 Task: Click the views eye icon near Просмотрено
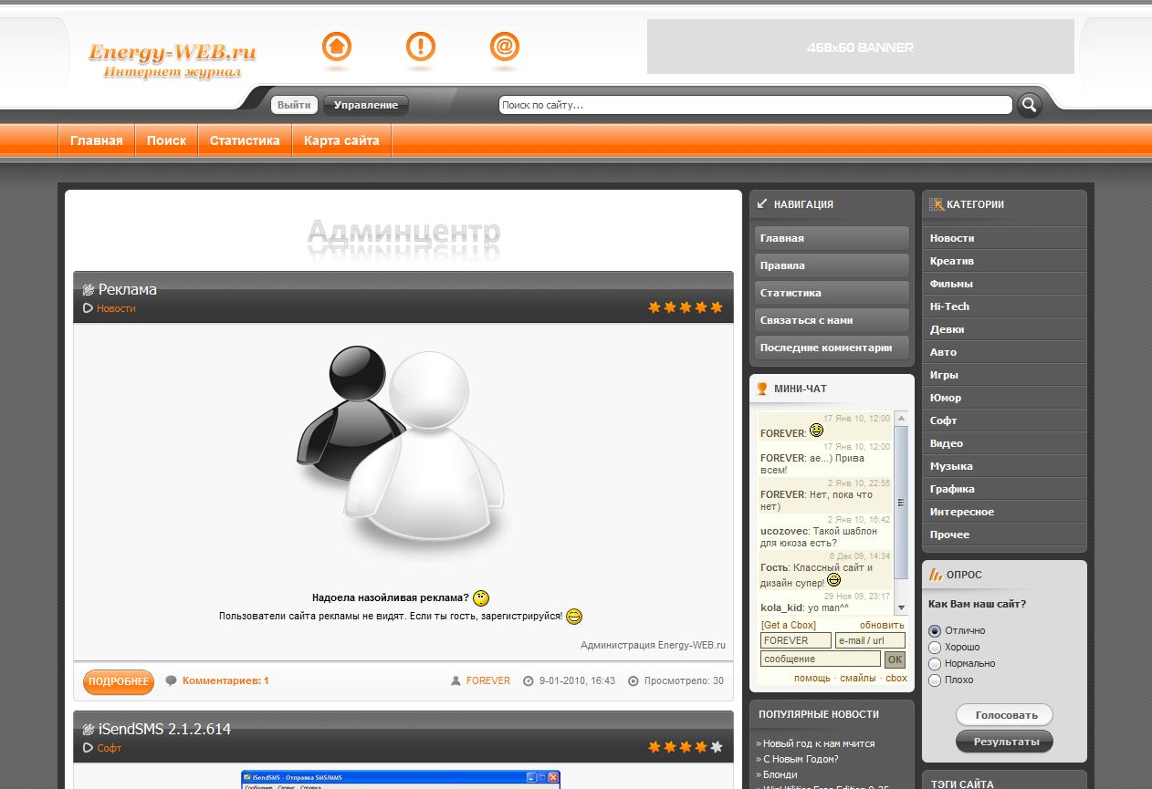pos(634,680)
